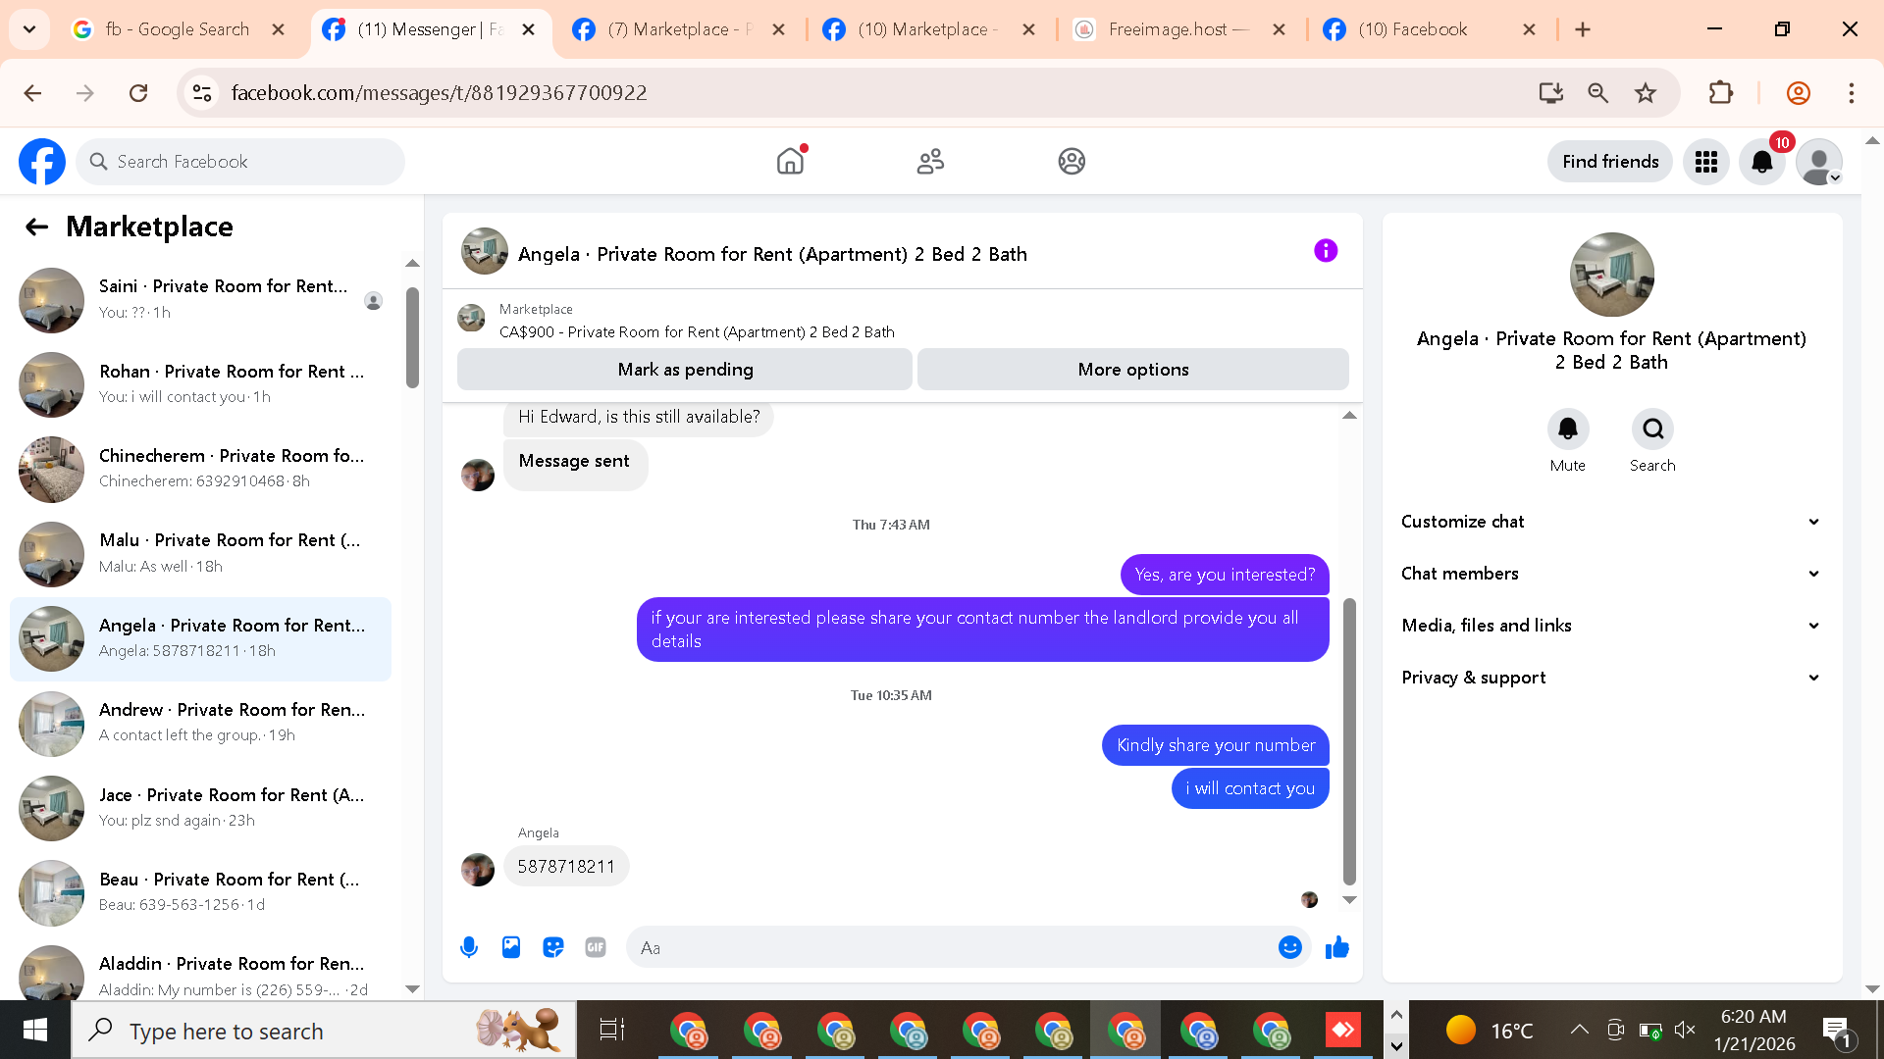Open the Facebook notifications bell
Viewport: 1884px width, 1059px height.
point(1762,162)
